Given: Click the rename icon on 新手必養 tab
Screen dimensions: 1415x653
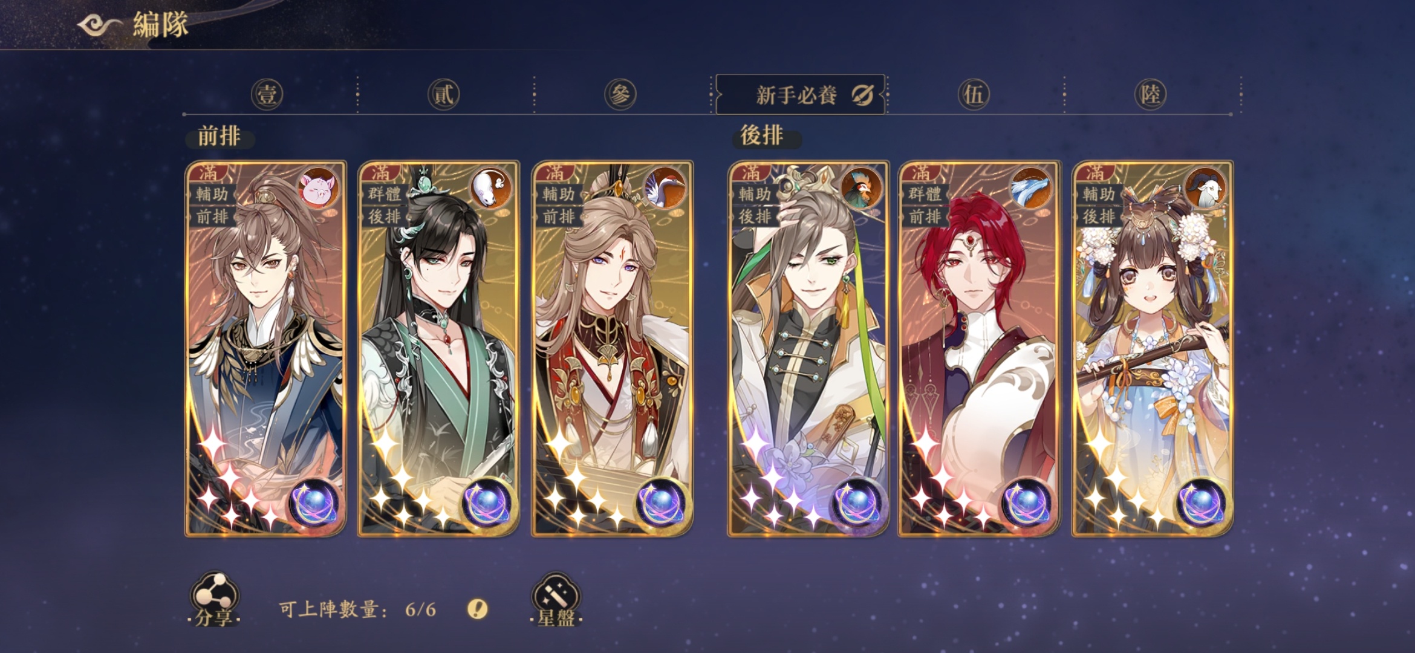Looking at the screenshot, I should [863, 95].
